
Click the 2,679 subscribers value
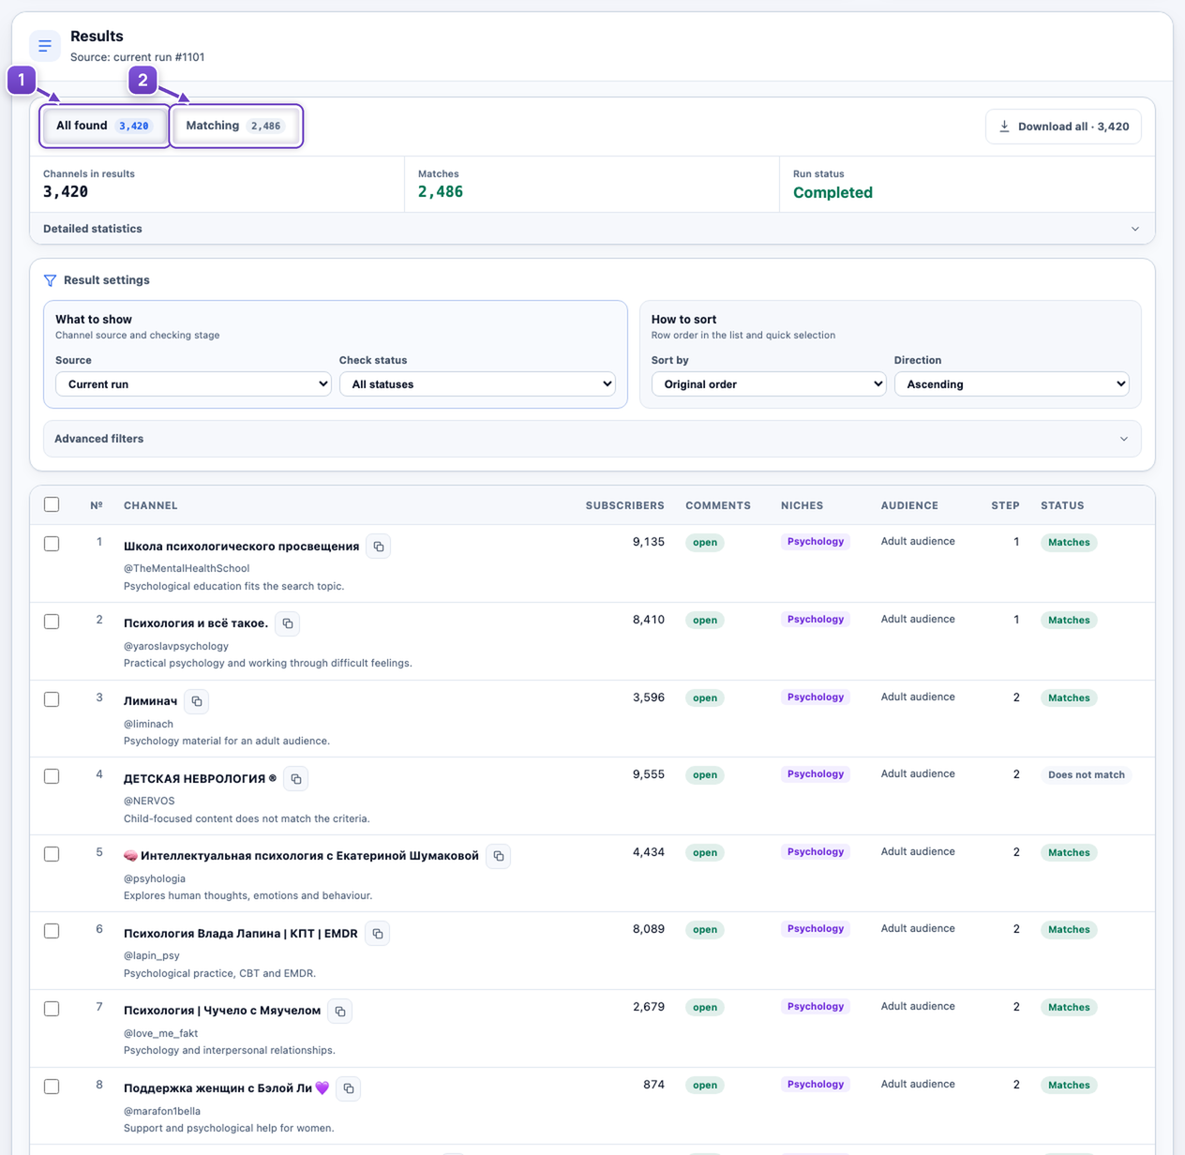(649, 1007)
